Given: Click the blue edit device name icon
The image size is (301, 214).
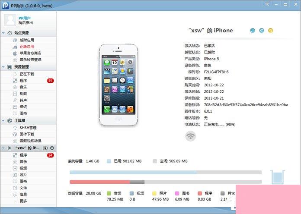Looking at the screenshot, I should pos(253,30).
